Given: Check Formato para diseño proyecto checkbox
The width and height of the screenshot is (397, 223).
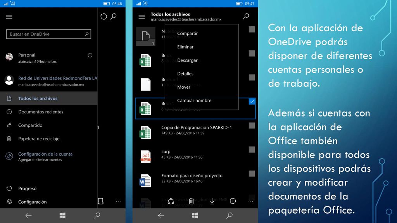Looking at the screenshot, I should pos(252,174).
